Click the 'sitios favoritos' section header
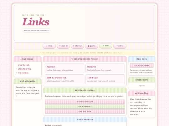 (x=85, y=90)
